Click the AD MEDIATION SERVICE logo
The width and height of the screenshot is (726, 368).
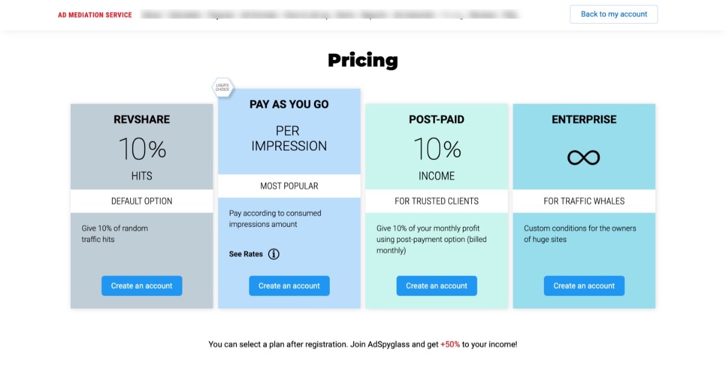(x=95, y=15)
